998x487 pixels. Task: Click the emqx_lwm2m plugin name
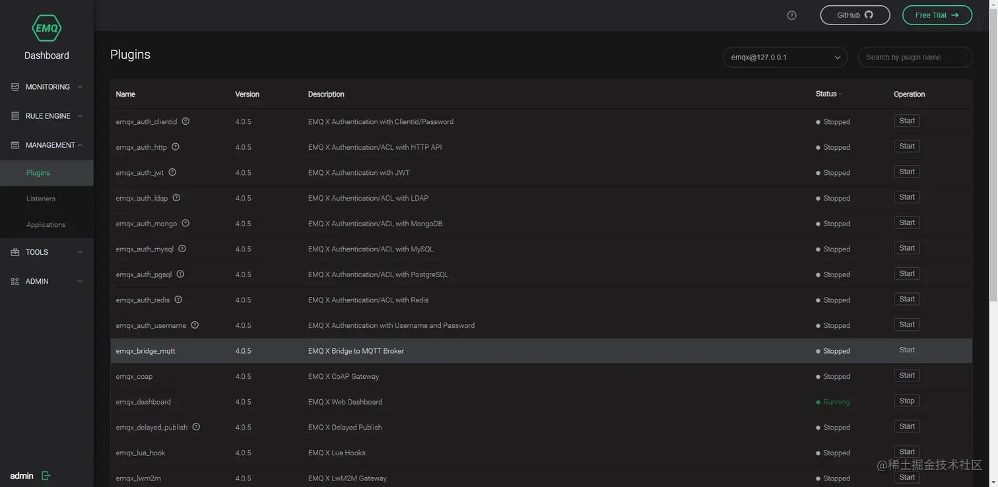tap(139, 478)
